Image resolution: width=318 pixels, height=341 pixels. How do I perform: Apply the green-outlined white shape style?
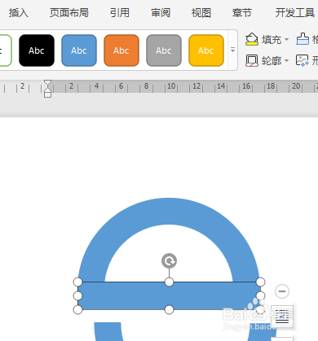tap(5, 50)
